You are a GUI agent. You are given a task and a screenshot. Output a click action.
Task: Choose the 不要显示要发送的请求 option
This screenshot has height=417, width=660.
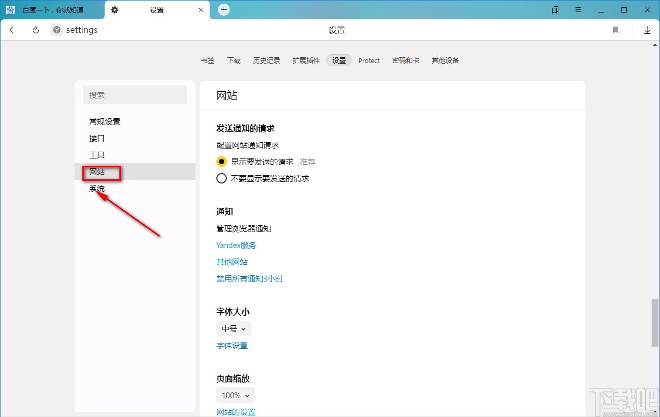pos(221,178)
